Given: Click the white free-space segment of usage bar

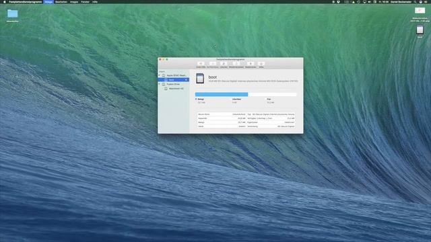Looking at the screenshot, I should [272, 94].
